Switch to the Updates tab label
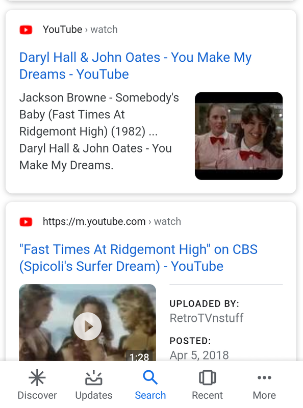The height and width of the screenshot is (408, 303). (x=94, y=395)
